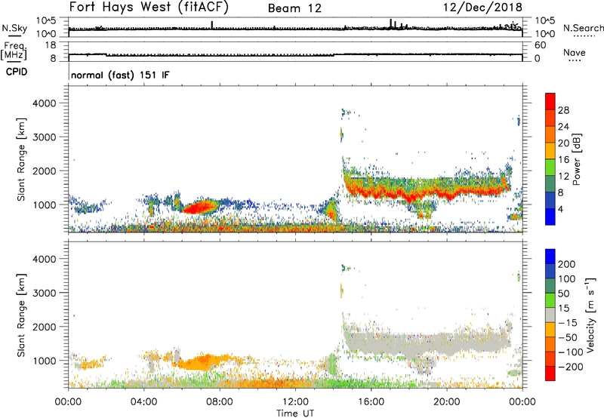Click the light green 15–50 Velocity colorbar segment
The height and width of the screenshot is (418, 604).
[x=550, y=300]
